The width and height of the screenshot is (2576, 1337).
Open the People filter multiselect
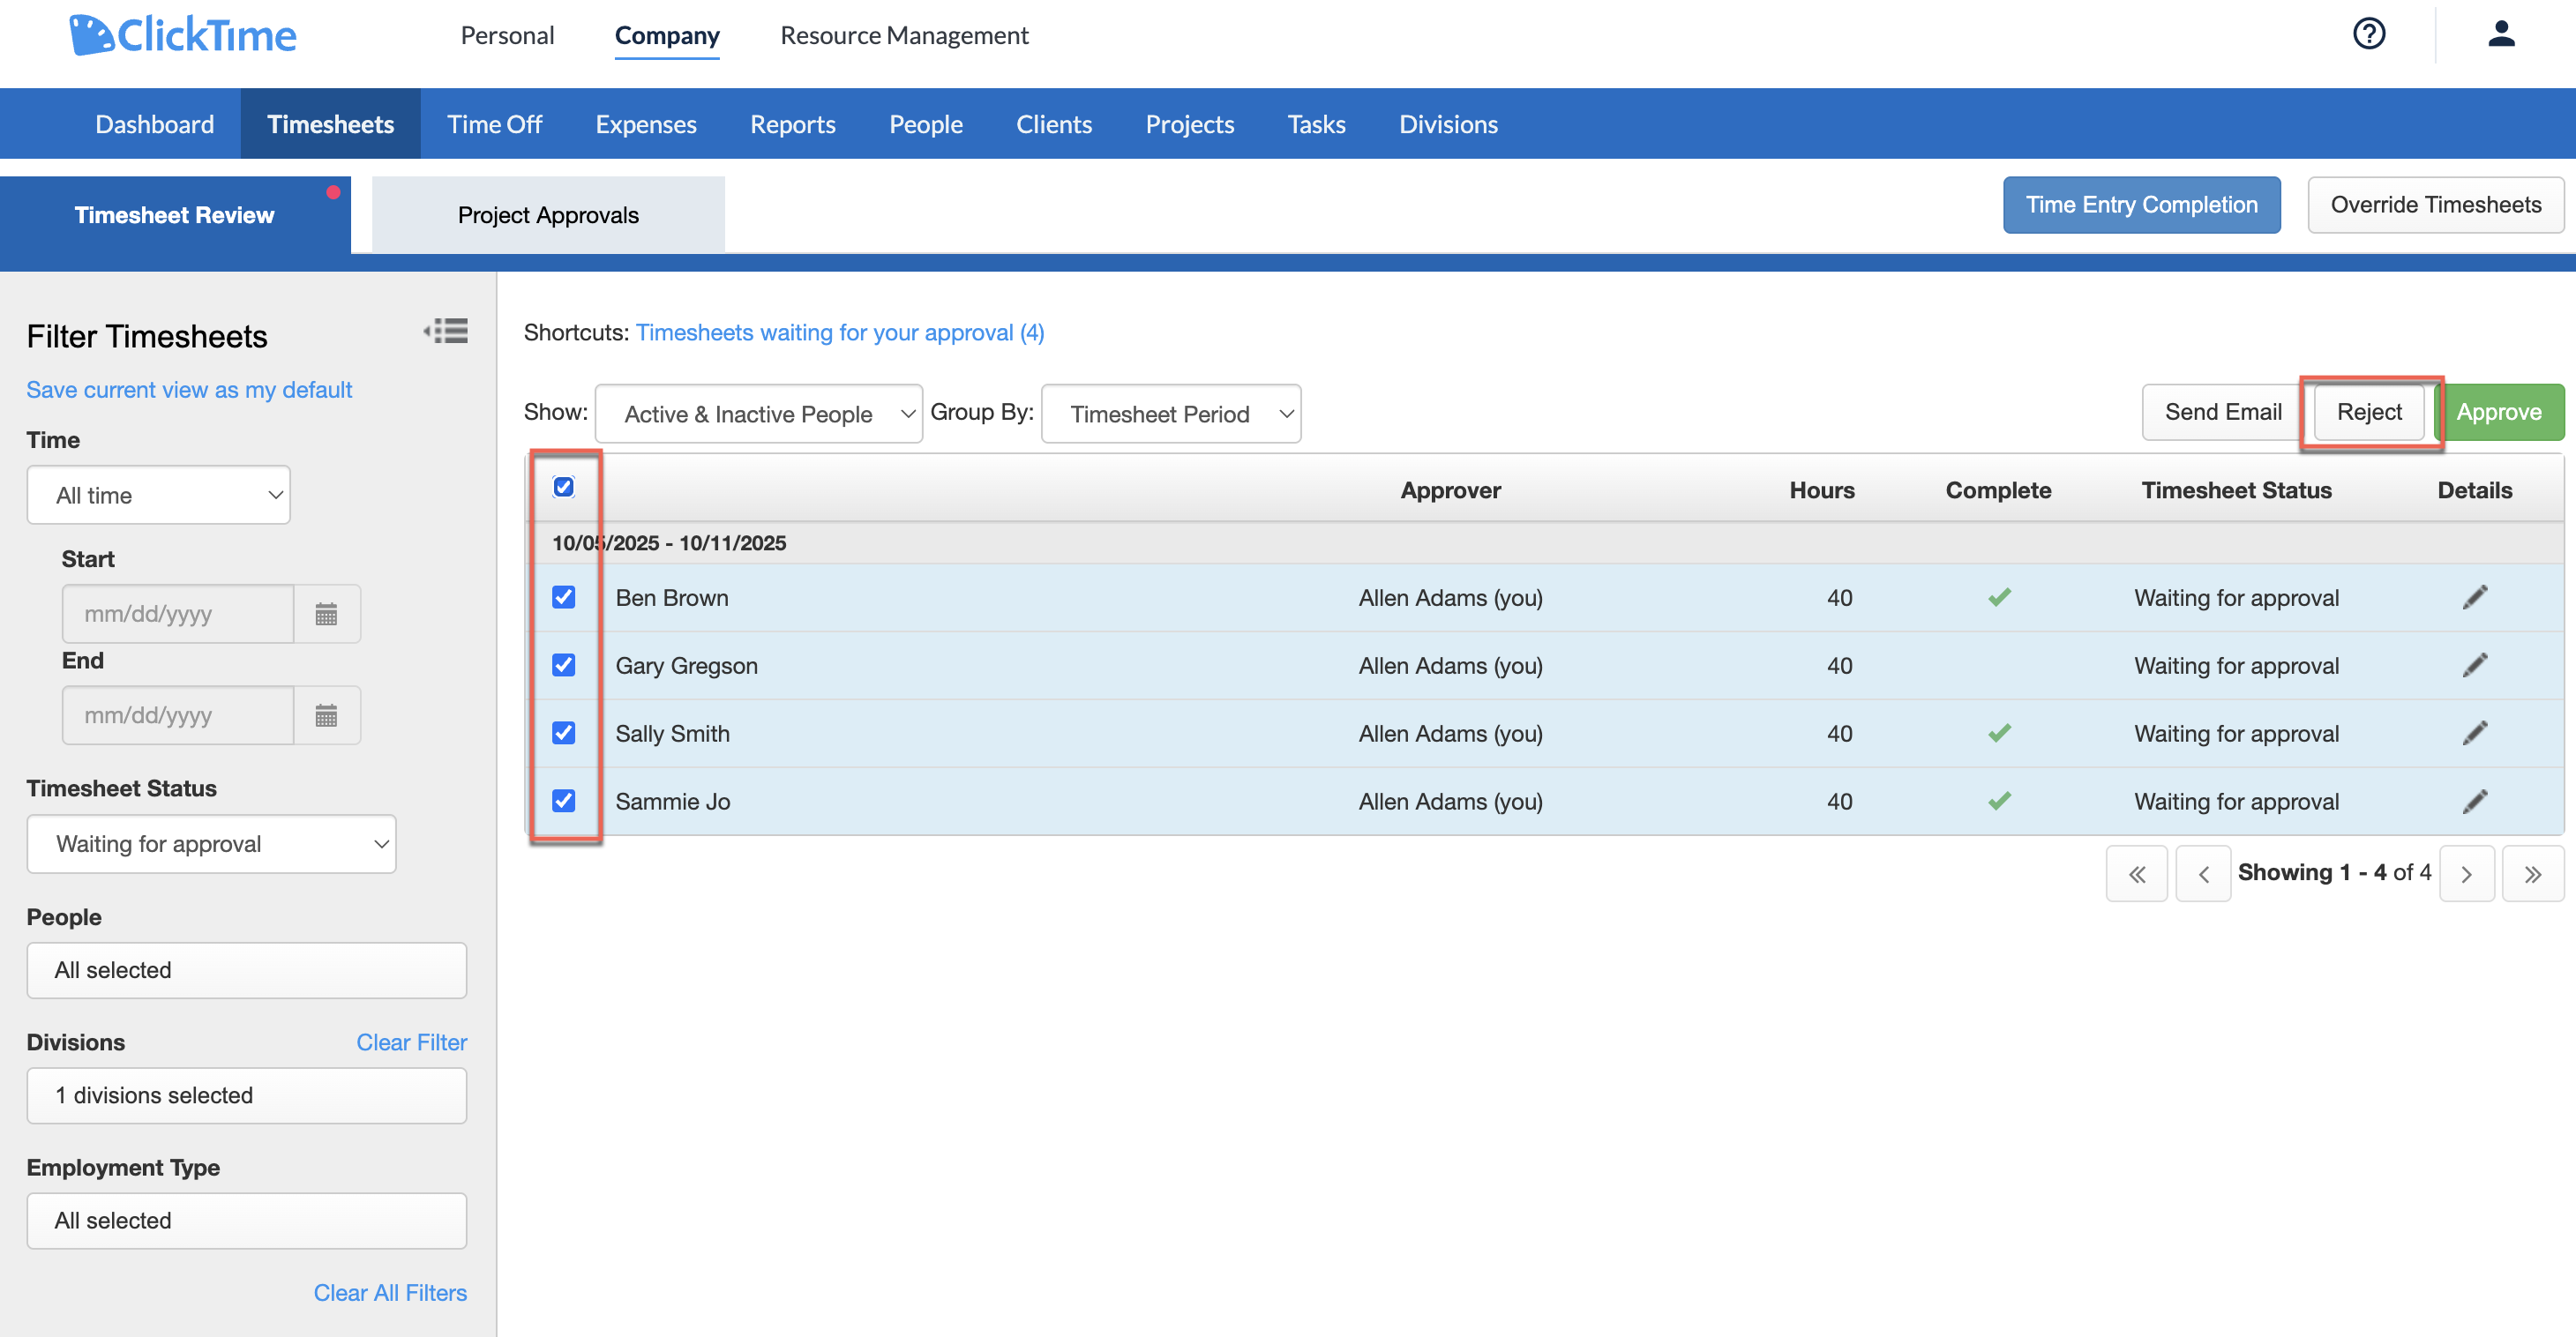247,970
